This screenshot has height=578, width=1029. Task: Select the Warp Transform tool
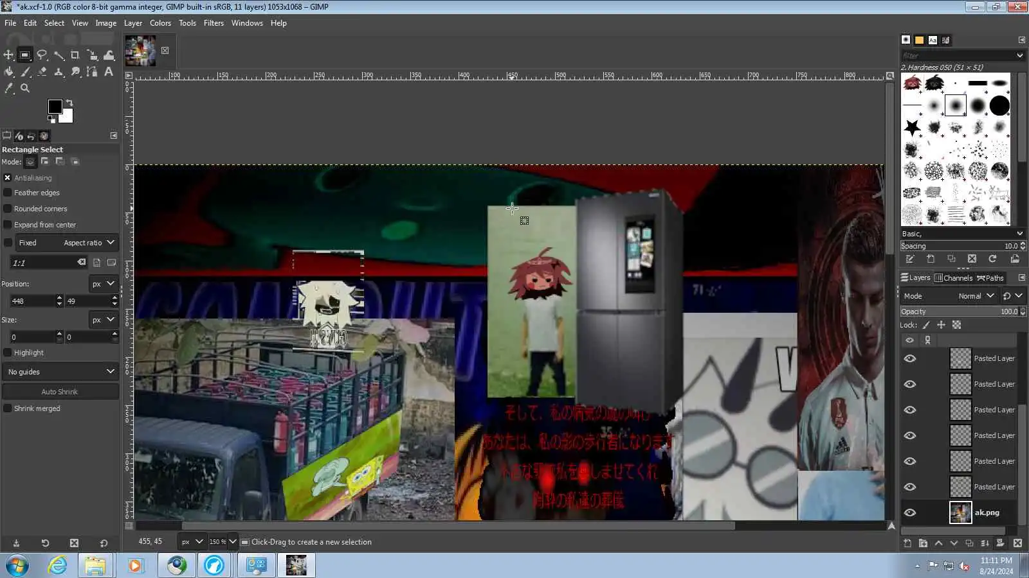[109, 55]
